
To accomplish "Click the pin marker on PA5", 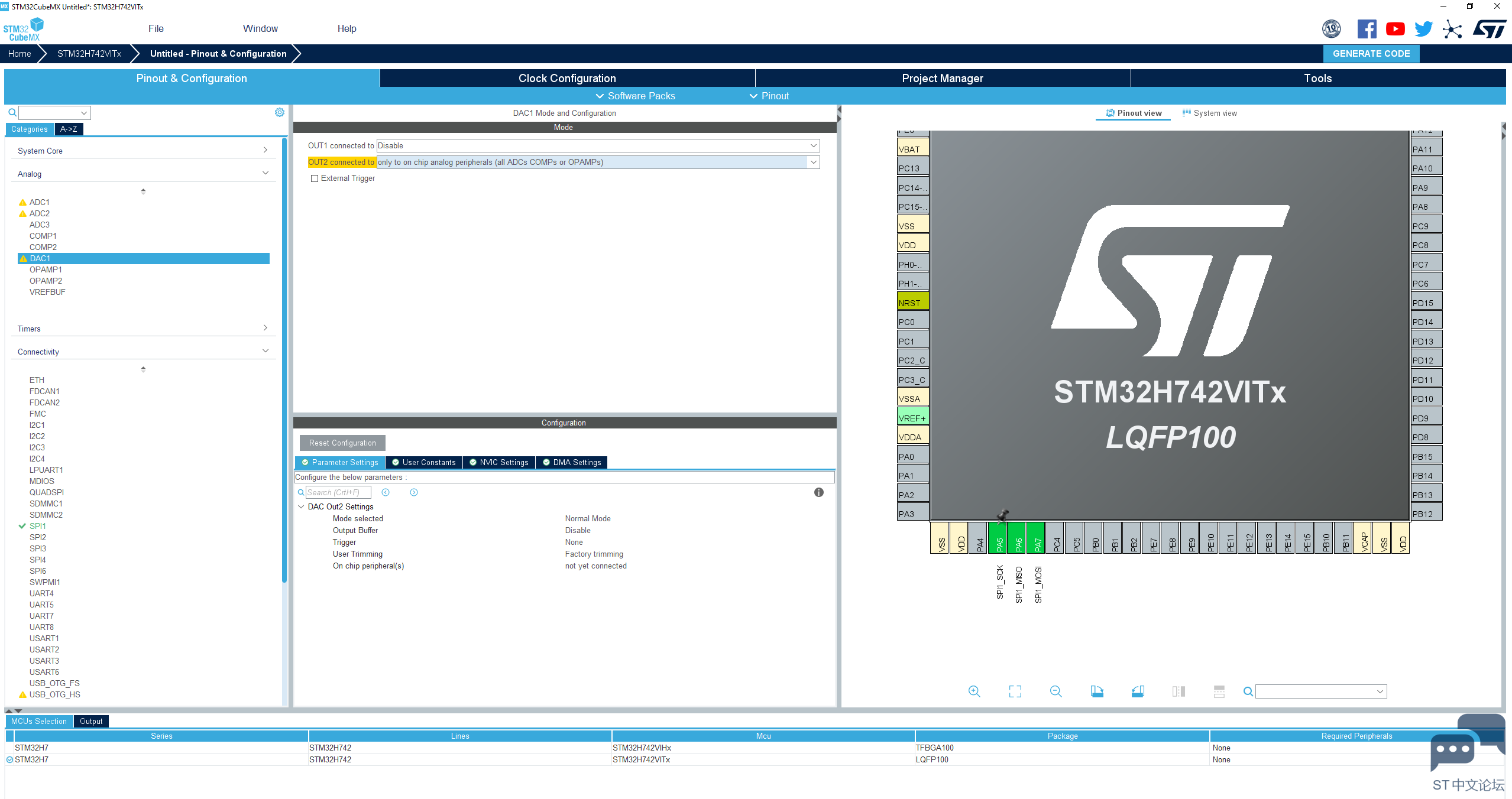I will tap(1002, 515).
